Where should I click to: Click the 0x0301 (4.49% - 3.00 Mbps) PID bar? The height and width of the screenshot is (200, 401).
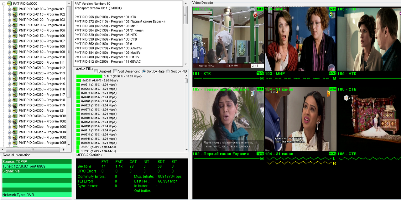79,80
